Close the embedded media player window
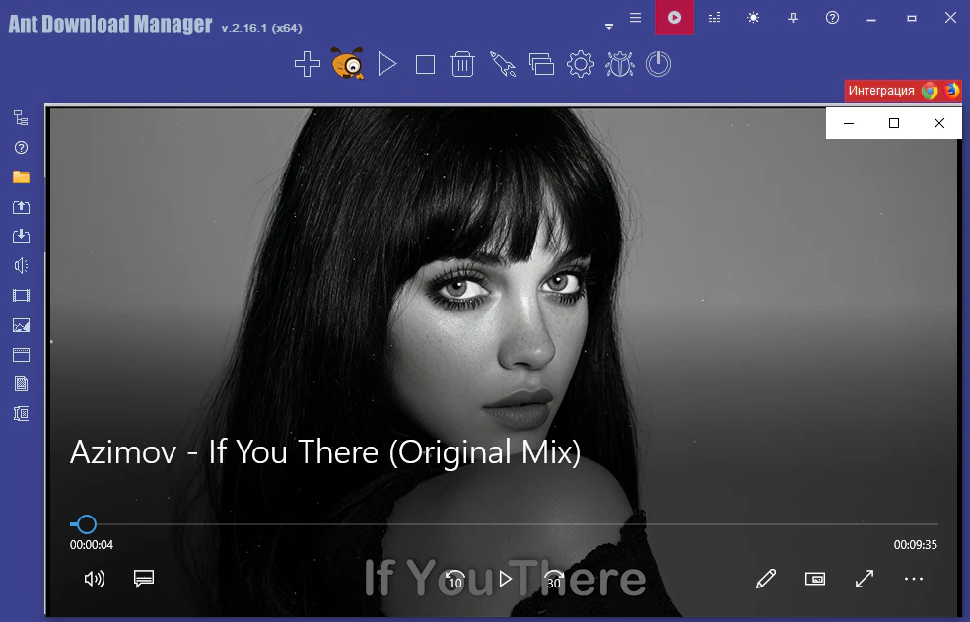 [939, 123]
